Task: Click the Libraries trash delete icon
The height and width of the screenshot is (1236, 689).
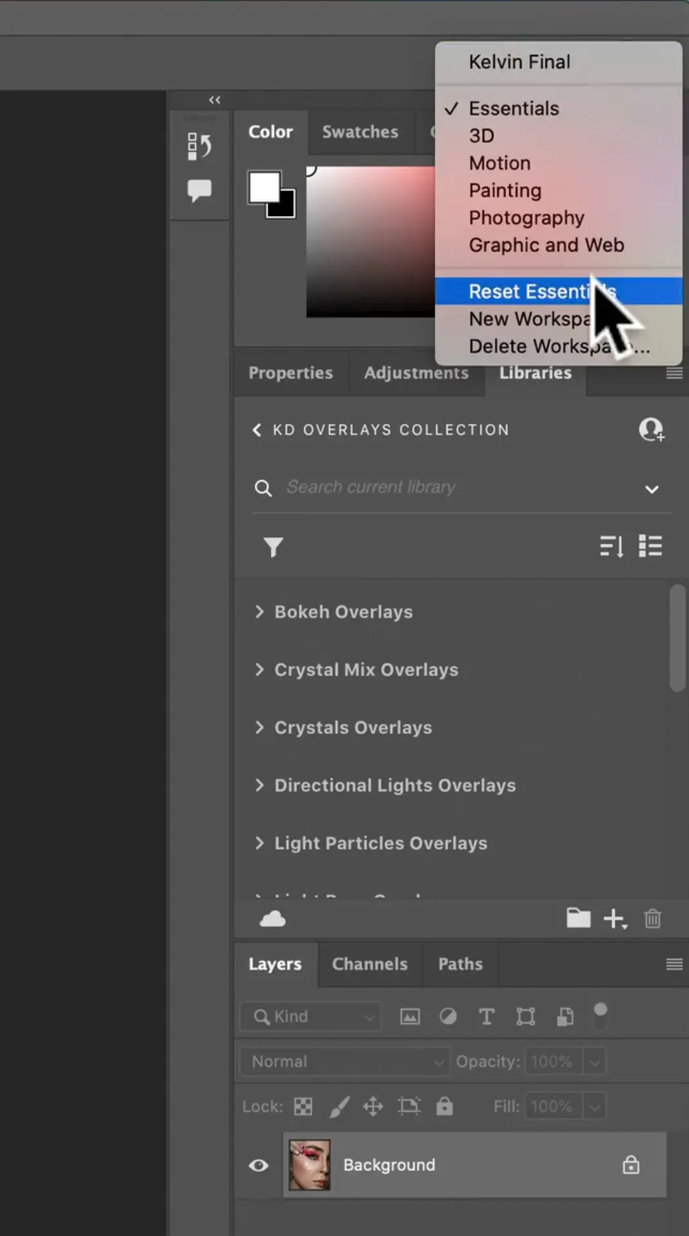Action: tap(653, 918)
